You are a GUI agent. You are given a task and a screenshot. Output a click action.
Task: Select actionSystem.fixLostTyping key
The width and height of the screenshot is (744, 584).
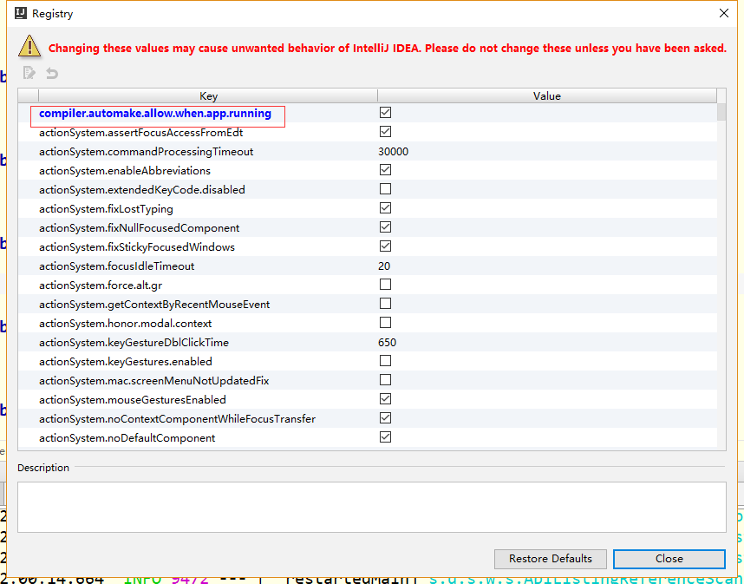point(106,209)
